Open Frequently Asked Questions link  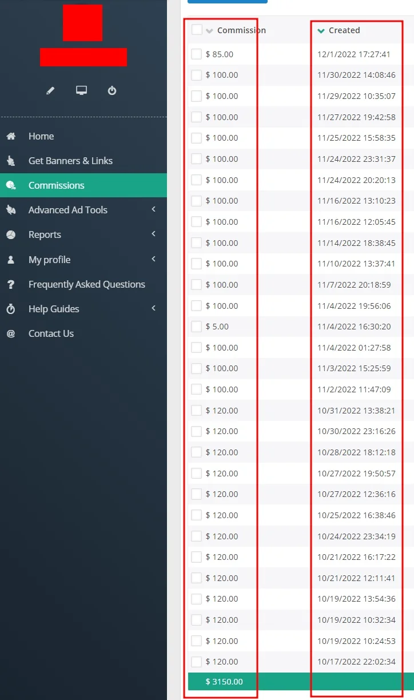tap(86, 284)
